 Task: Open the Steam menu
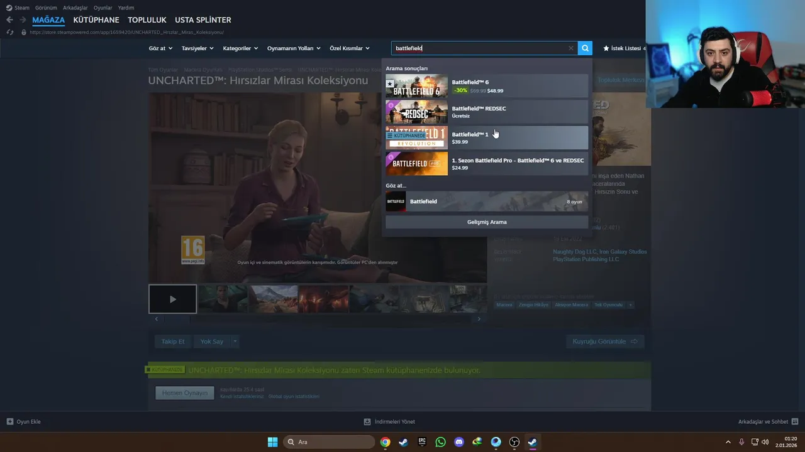(x=18, y=8)
